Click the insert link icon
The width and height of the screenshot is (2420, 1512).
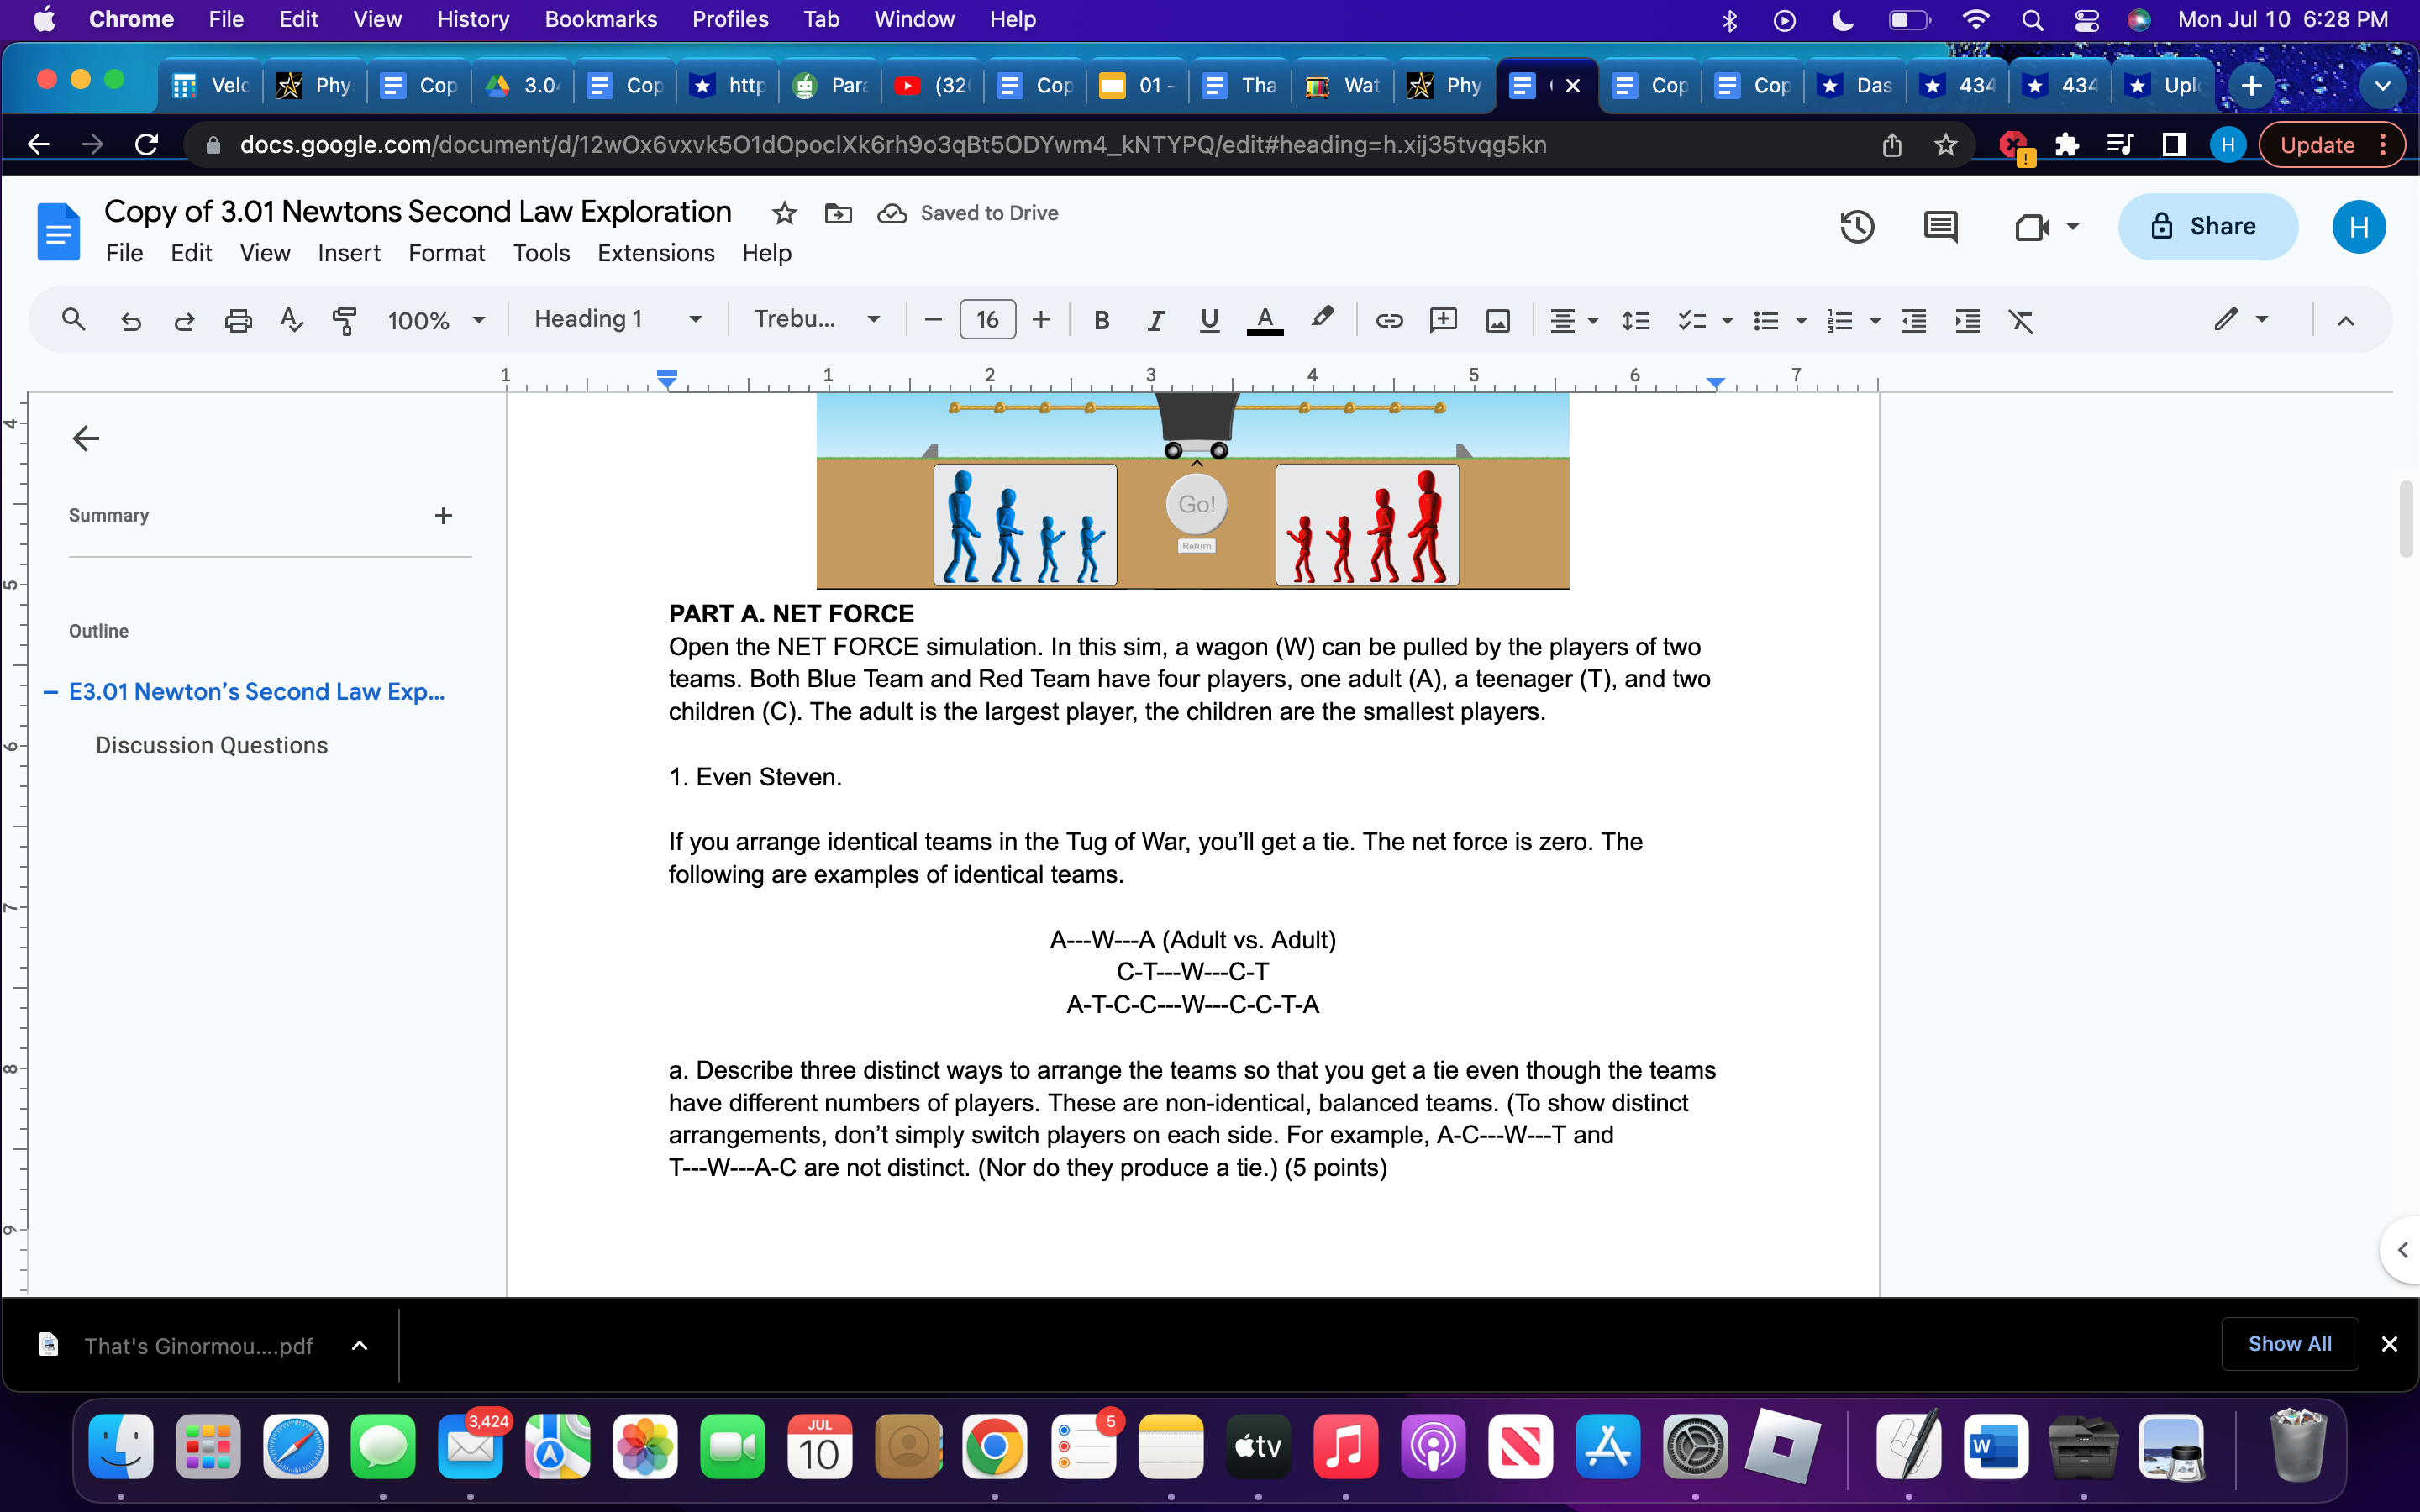click(1389, 320)
